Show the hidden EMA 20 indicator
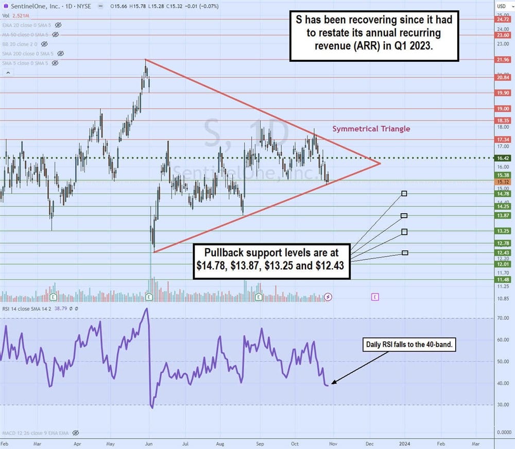The height and width of the screenshot is (449, 515). pyautogui.click(x=58, y=25)
